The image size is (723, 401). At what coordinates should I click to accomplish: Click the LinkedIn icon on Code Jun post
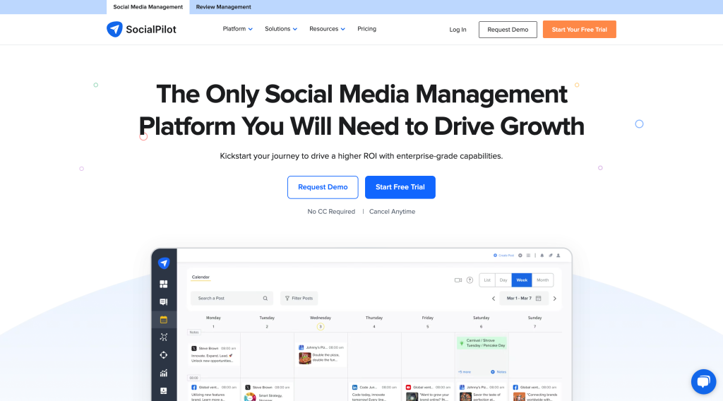tap(354, 388)
